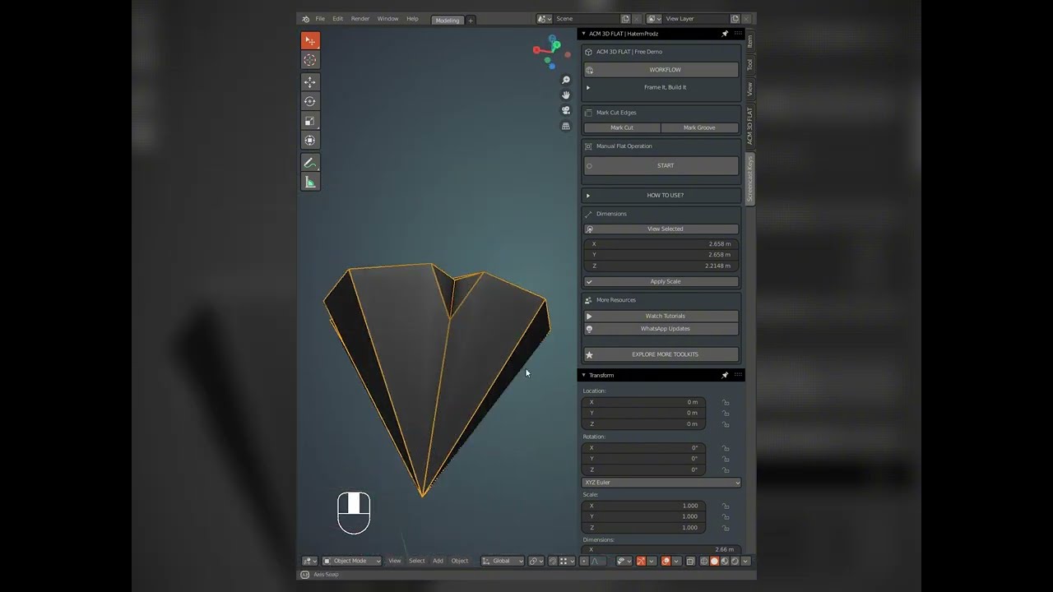Collapse the Transform panel
This screenshot has width=1053, height=592.
[584, 375]
